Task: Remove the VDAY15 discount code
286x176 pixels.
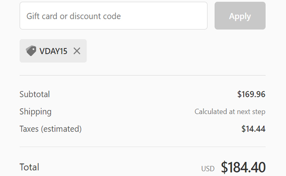Action: click(77, 51)
